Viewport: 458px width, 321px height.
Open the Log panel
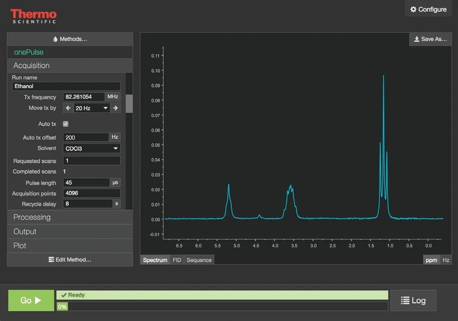click(x=414, y=300)
